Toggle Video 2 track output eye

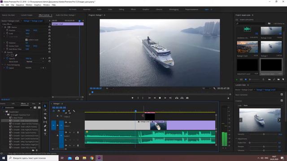[x=70, y=113]
